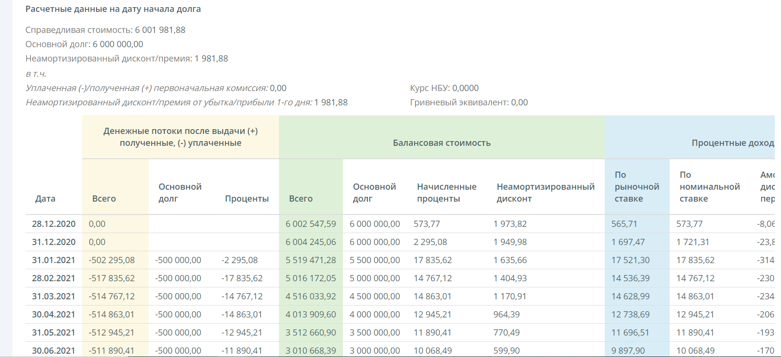Viewport: 781px width, 357px height.
Task: Click unamortized discount 1 404,93
Action: pyautogui.click(x=510, y=278)
